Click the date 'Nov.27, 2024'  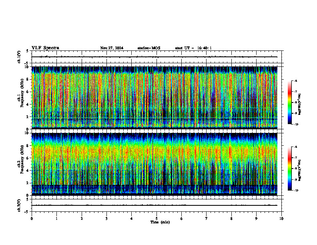click(x=112, y=48)
